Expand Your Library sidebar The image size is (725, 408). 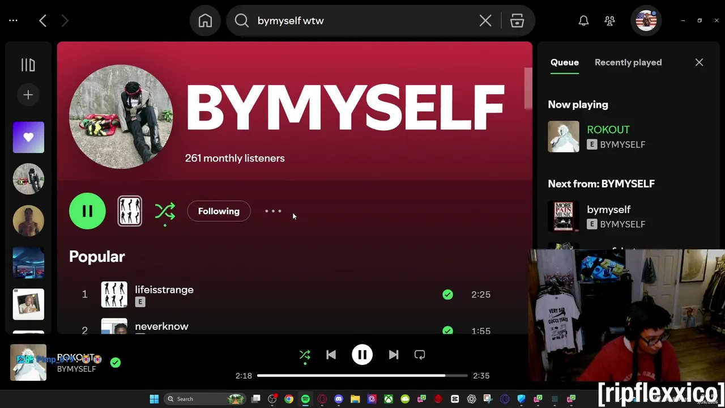click(28, 65)
